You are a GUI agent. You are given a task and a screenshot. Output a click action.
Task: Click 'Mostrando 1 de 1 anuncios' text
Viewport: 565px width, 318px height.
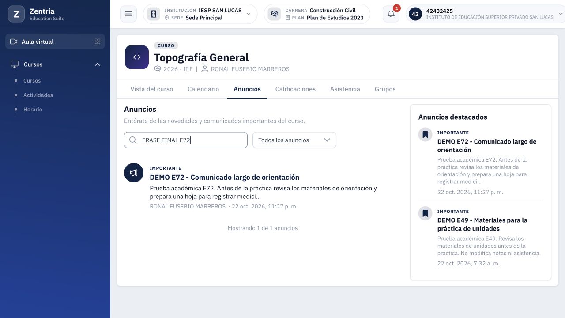coord(263,228)
